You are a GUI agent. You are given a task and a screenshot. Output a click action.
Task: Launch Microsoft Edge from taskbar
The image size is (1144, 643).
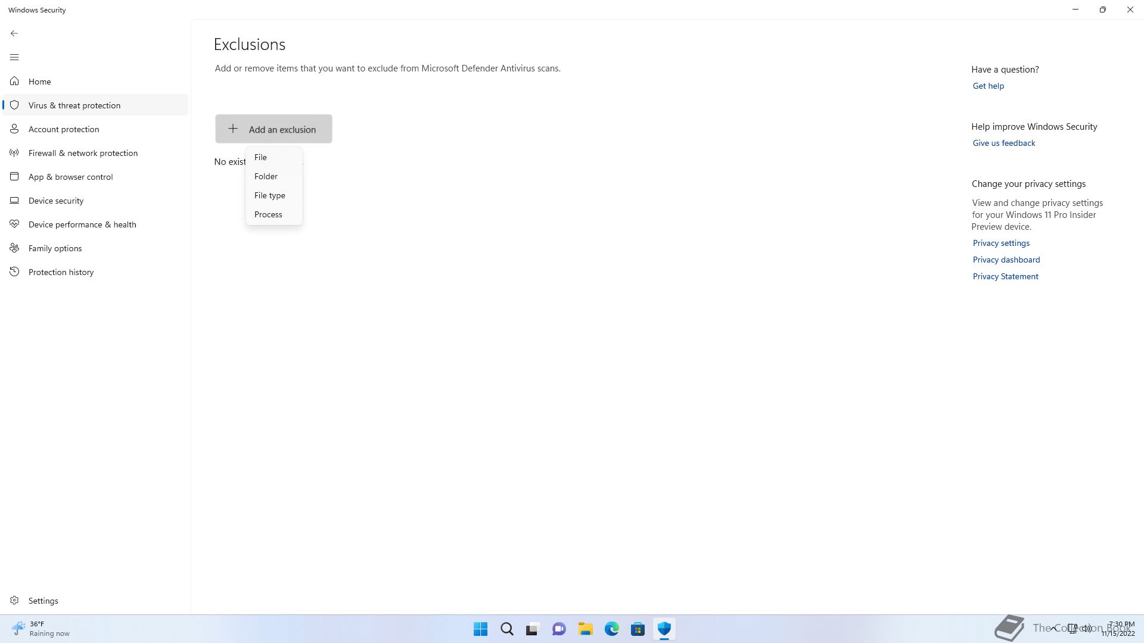click(x=611, y=629)
